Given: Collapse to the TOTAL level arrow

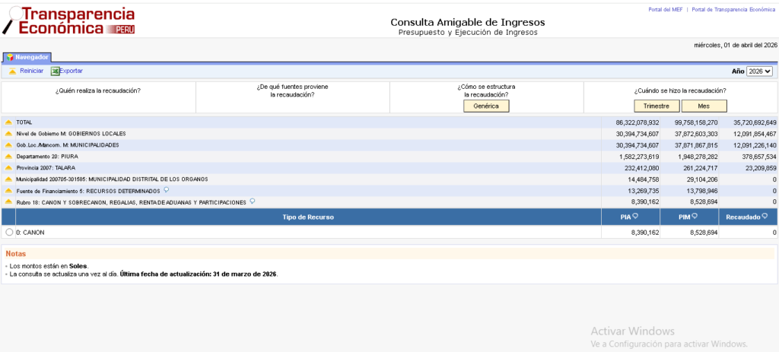Looking at the screenshot, I should 9,122.
